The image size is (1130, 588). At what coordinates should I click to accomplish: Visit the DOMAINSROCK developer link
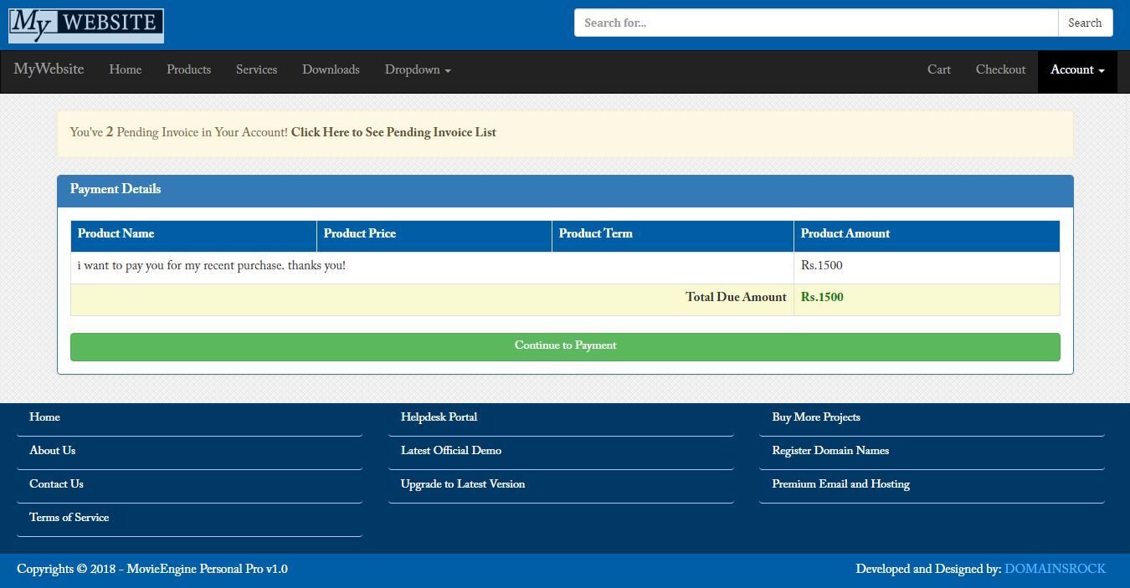[x=1055, y=569]
